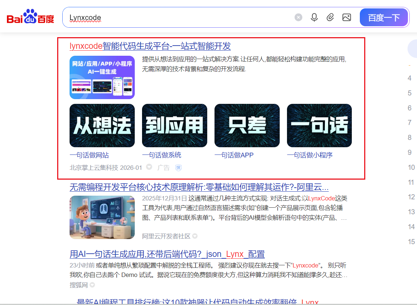Click the Baidu logo
The image size is (417, 305).
pyautogui.click(x=30, y=16)
